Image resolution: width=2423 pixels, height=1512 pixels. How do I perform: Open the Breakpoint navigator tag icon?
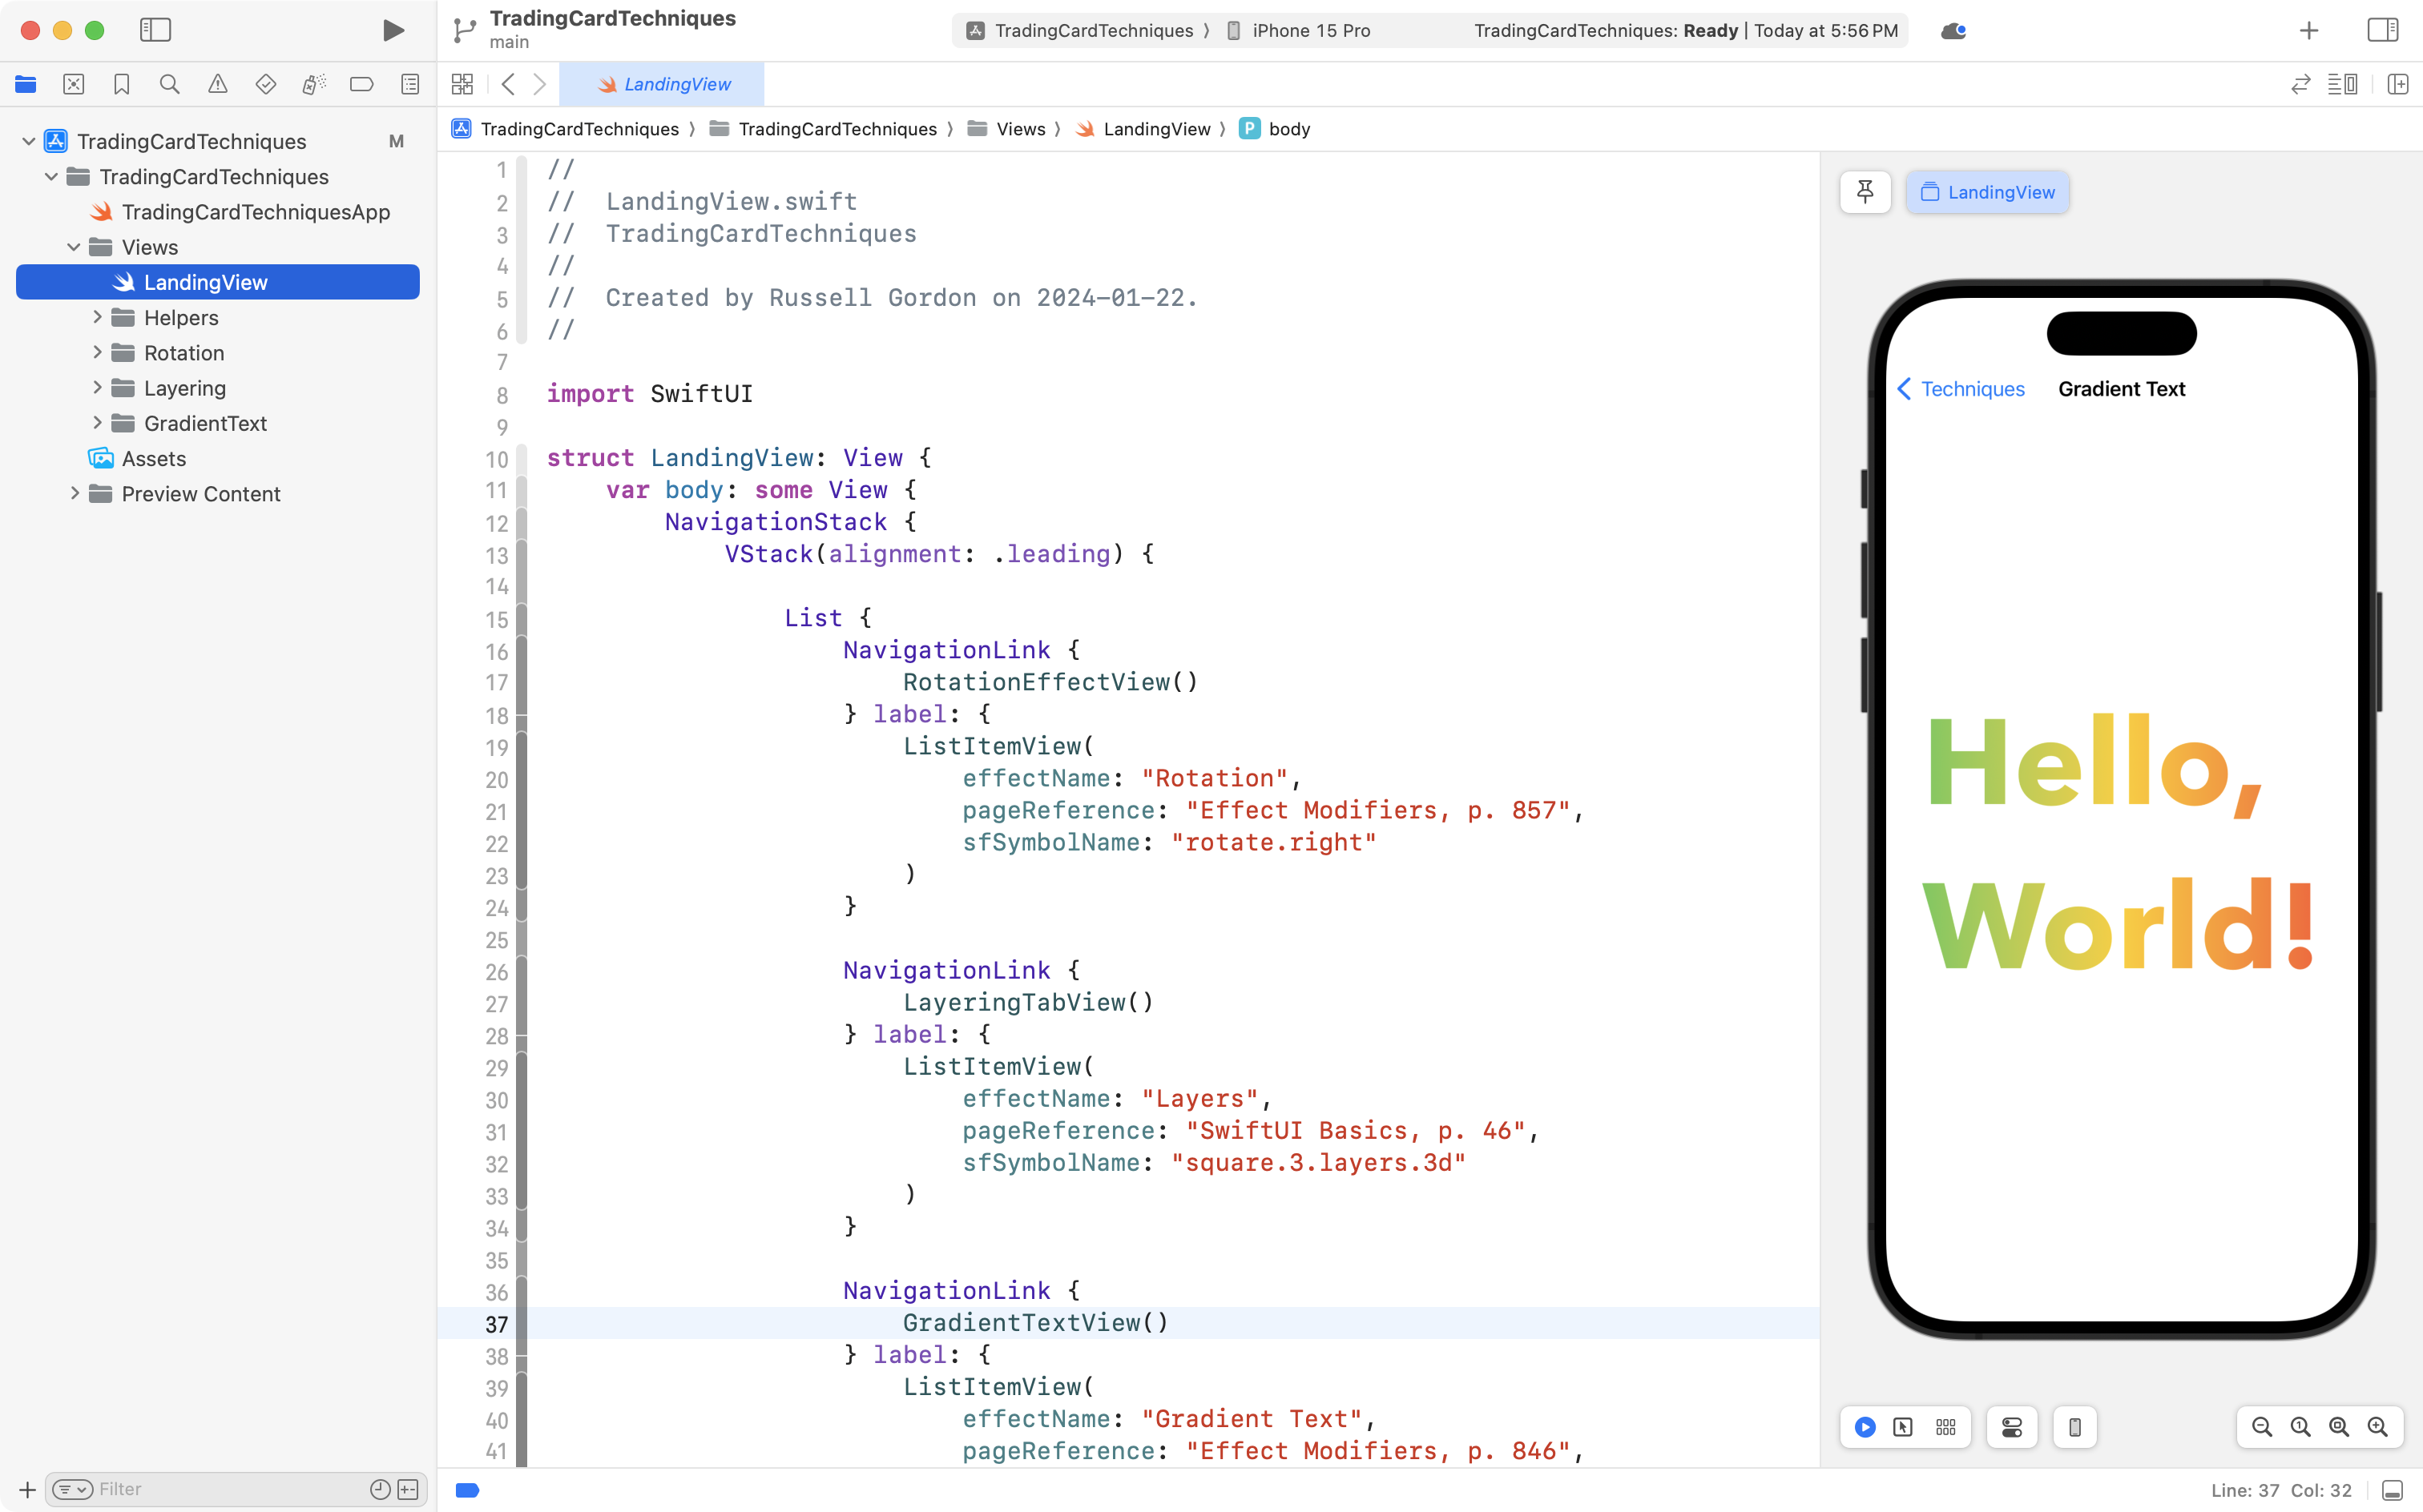pos(361,84)
